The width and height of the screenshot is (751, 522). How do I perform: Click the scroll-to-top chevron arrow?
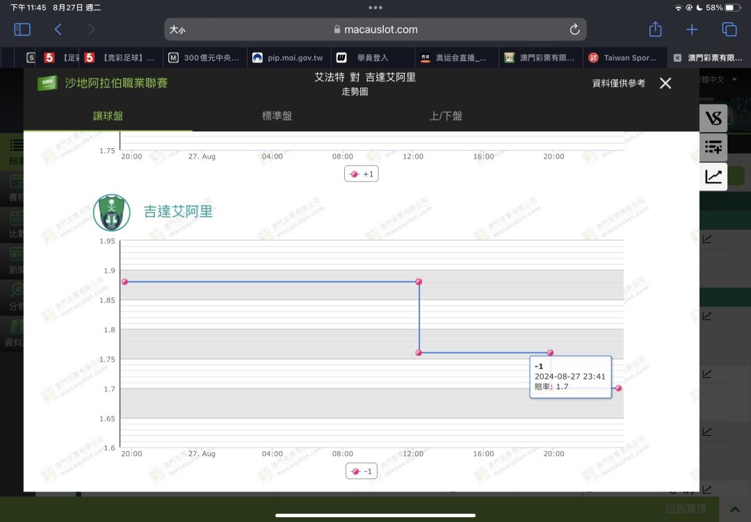click(735, 509)
